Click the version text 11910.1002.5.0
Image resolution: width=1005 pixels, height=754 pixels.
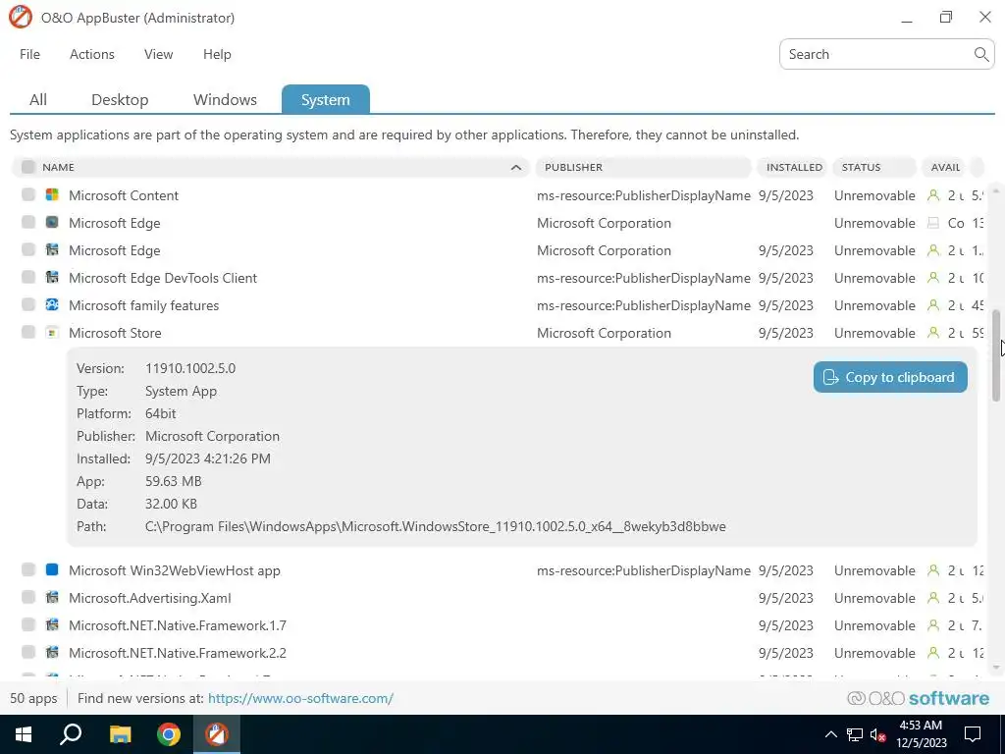pos(190,369)
